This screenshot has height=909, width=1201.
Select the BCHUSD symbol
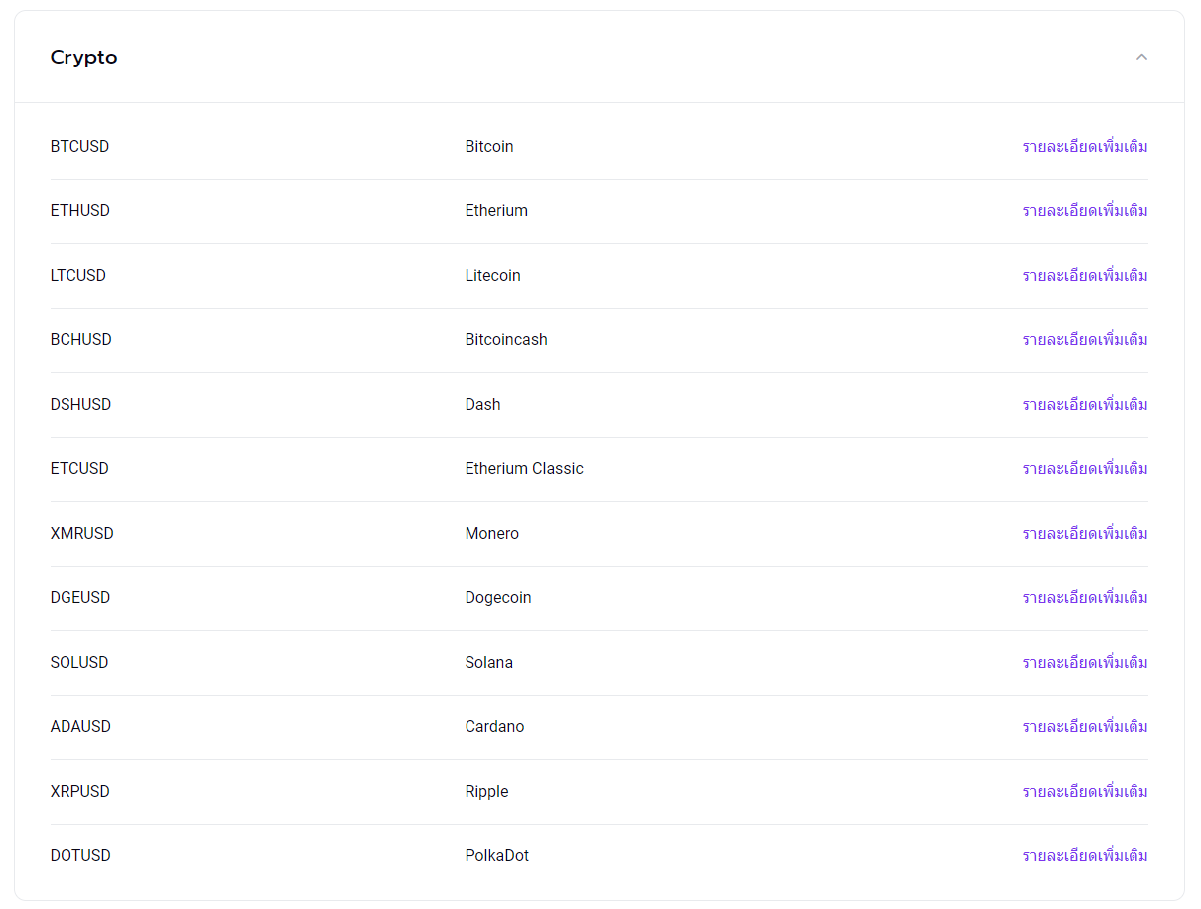(x=81, y=340)
